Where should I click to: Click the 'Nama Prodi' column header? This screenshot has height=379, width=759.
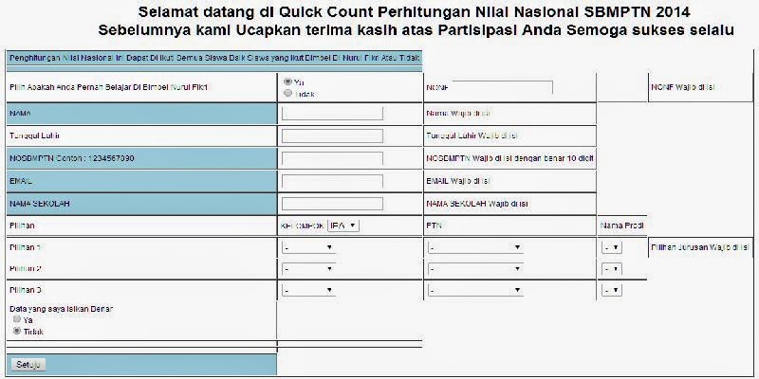click(621, 226)
